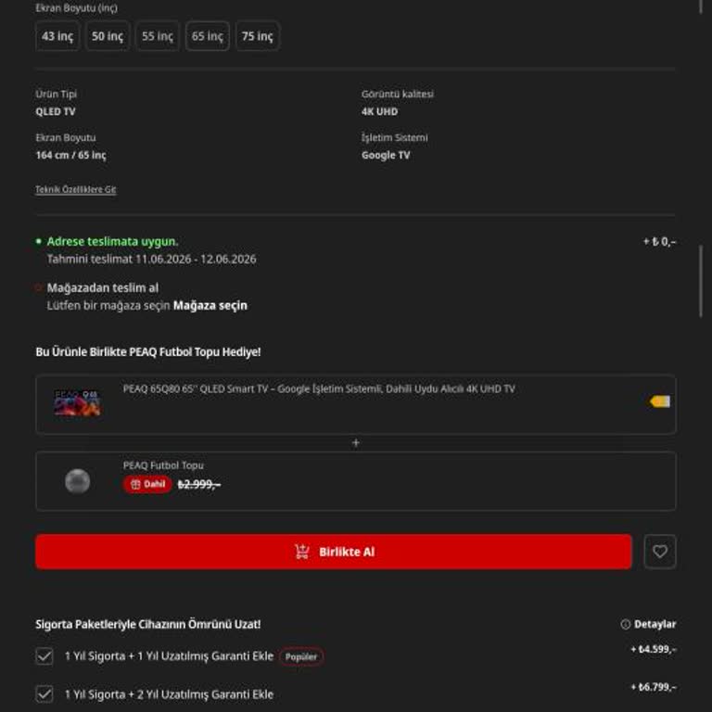The width and height of the screenshot is (712, 712).
Task: Click the + ₺ 0,- delivery cost
Action: 659,242
